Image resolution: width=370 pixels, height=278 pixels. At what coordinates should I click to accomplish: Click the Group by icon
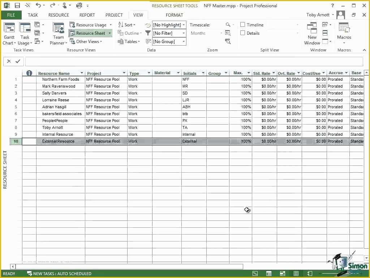pos(148,41)
